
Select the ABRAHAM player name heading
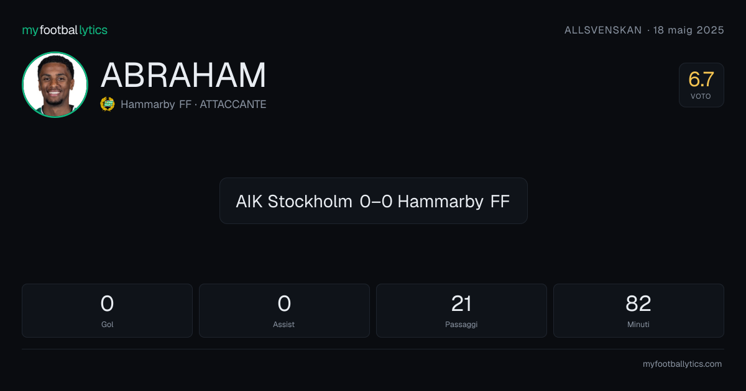tap(183, 75)
